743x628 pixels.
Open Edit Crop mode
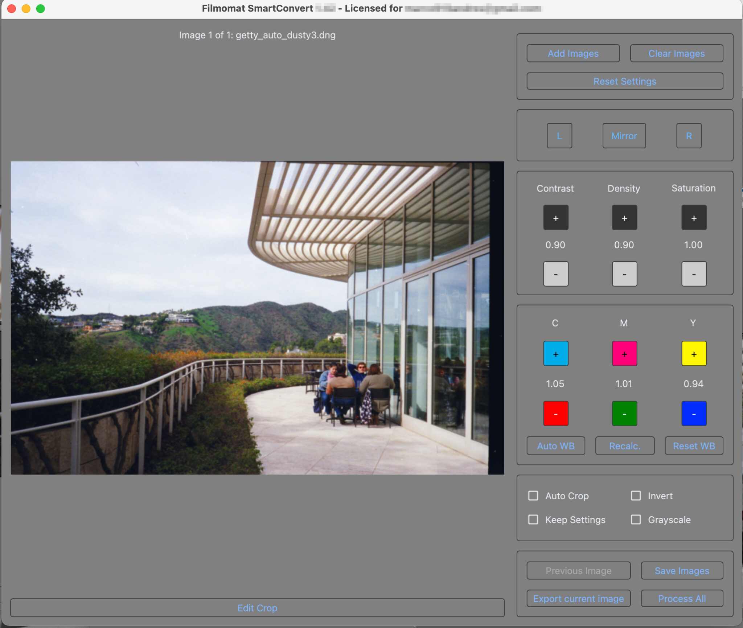click(x=257, y=608)
